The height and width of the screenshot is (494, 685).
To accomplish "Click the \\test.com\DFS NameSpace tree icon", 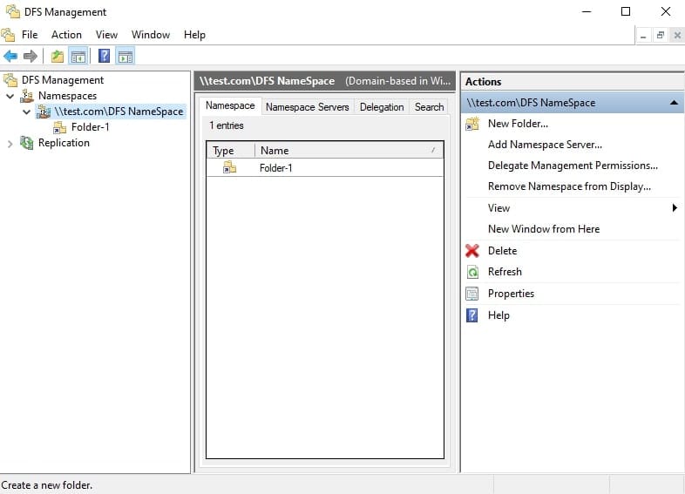I will pyautogui.click(x=44, y=112).
